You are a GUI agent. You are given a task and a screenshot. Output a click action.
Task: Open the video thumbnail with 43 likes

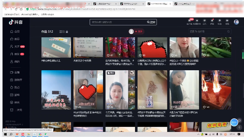(56, 47)
